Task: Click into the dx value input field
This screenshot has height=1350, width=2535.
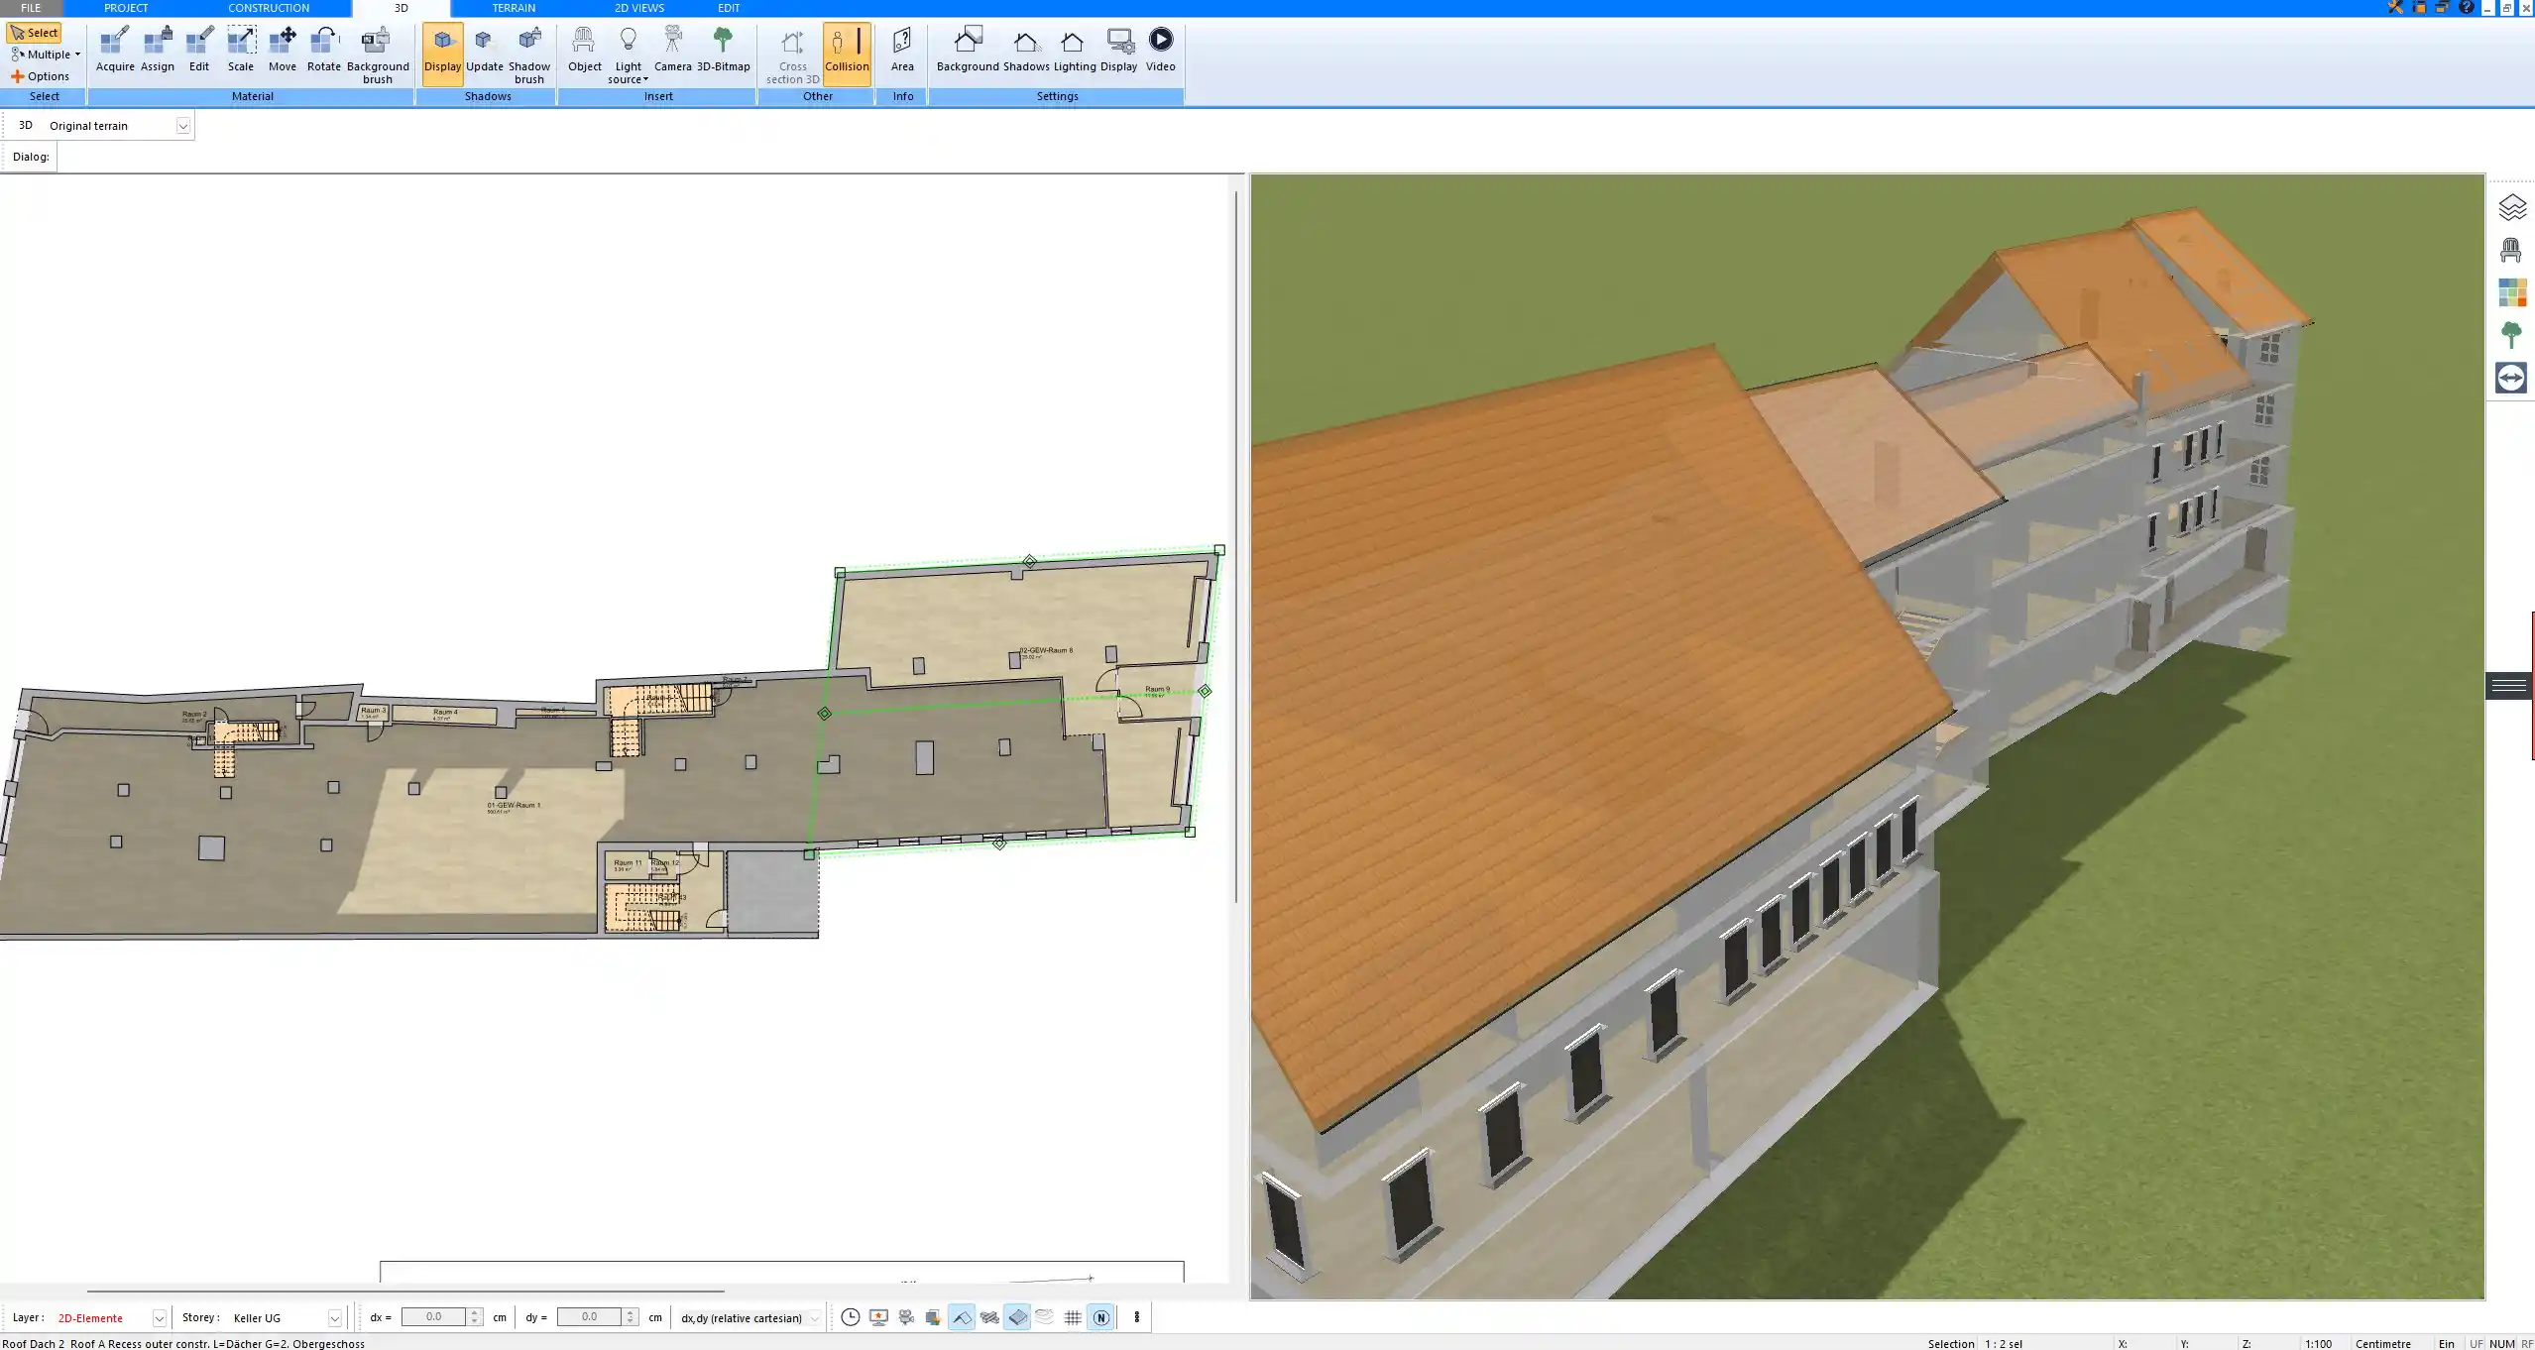Action: pos(433,1317)
